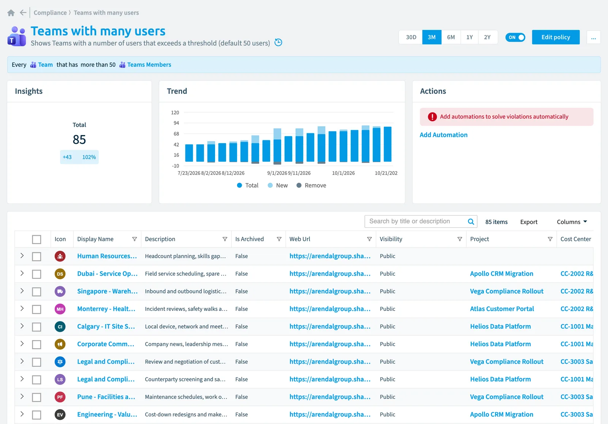
Task: Open the Display Name column filter icon
Action: coord(135,239)
